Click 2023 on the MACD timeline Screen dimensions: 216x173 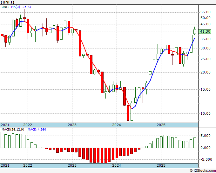pyautogui.click(x=72, y=165)
